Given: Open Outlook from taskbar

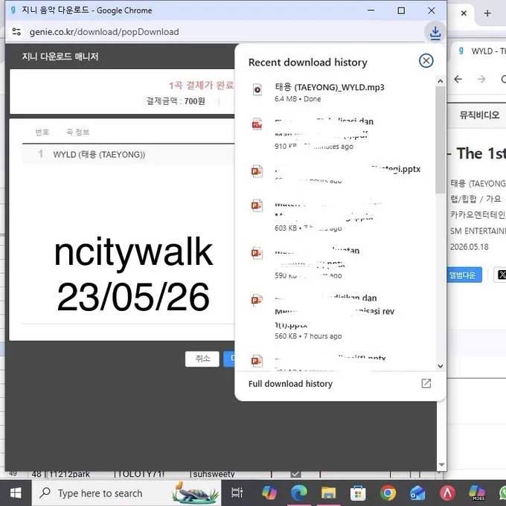Looking at the screenshot, I should pyautogui.click(x=417, y=493).
